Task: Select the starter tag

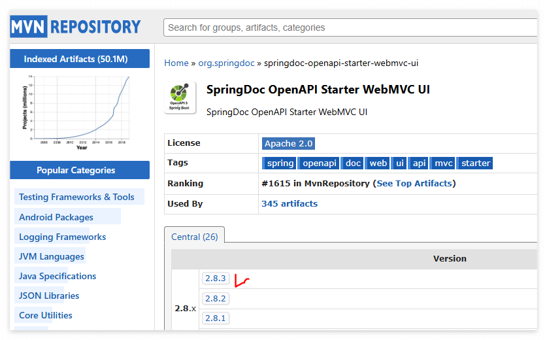Action: pos(475,163)
